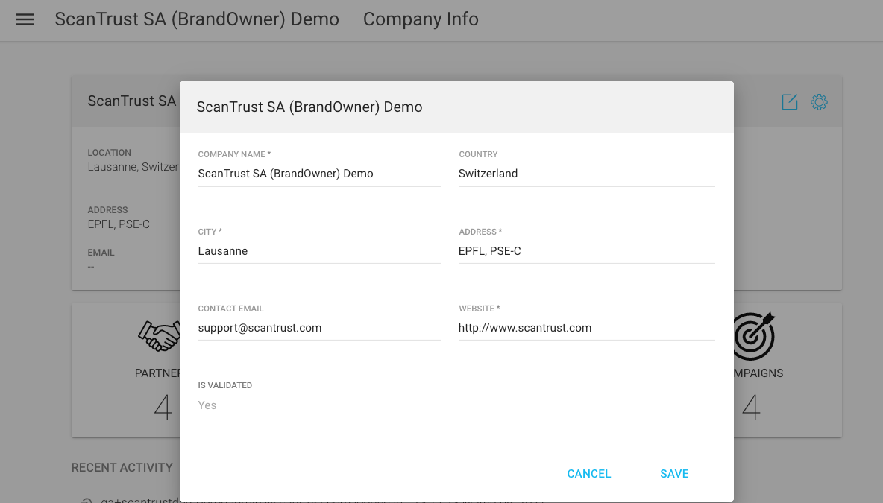
Task: Click the City field containing Lausanne
Action: (x=318, y=251)
